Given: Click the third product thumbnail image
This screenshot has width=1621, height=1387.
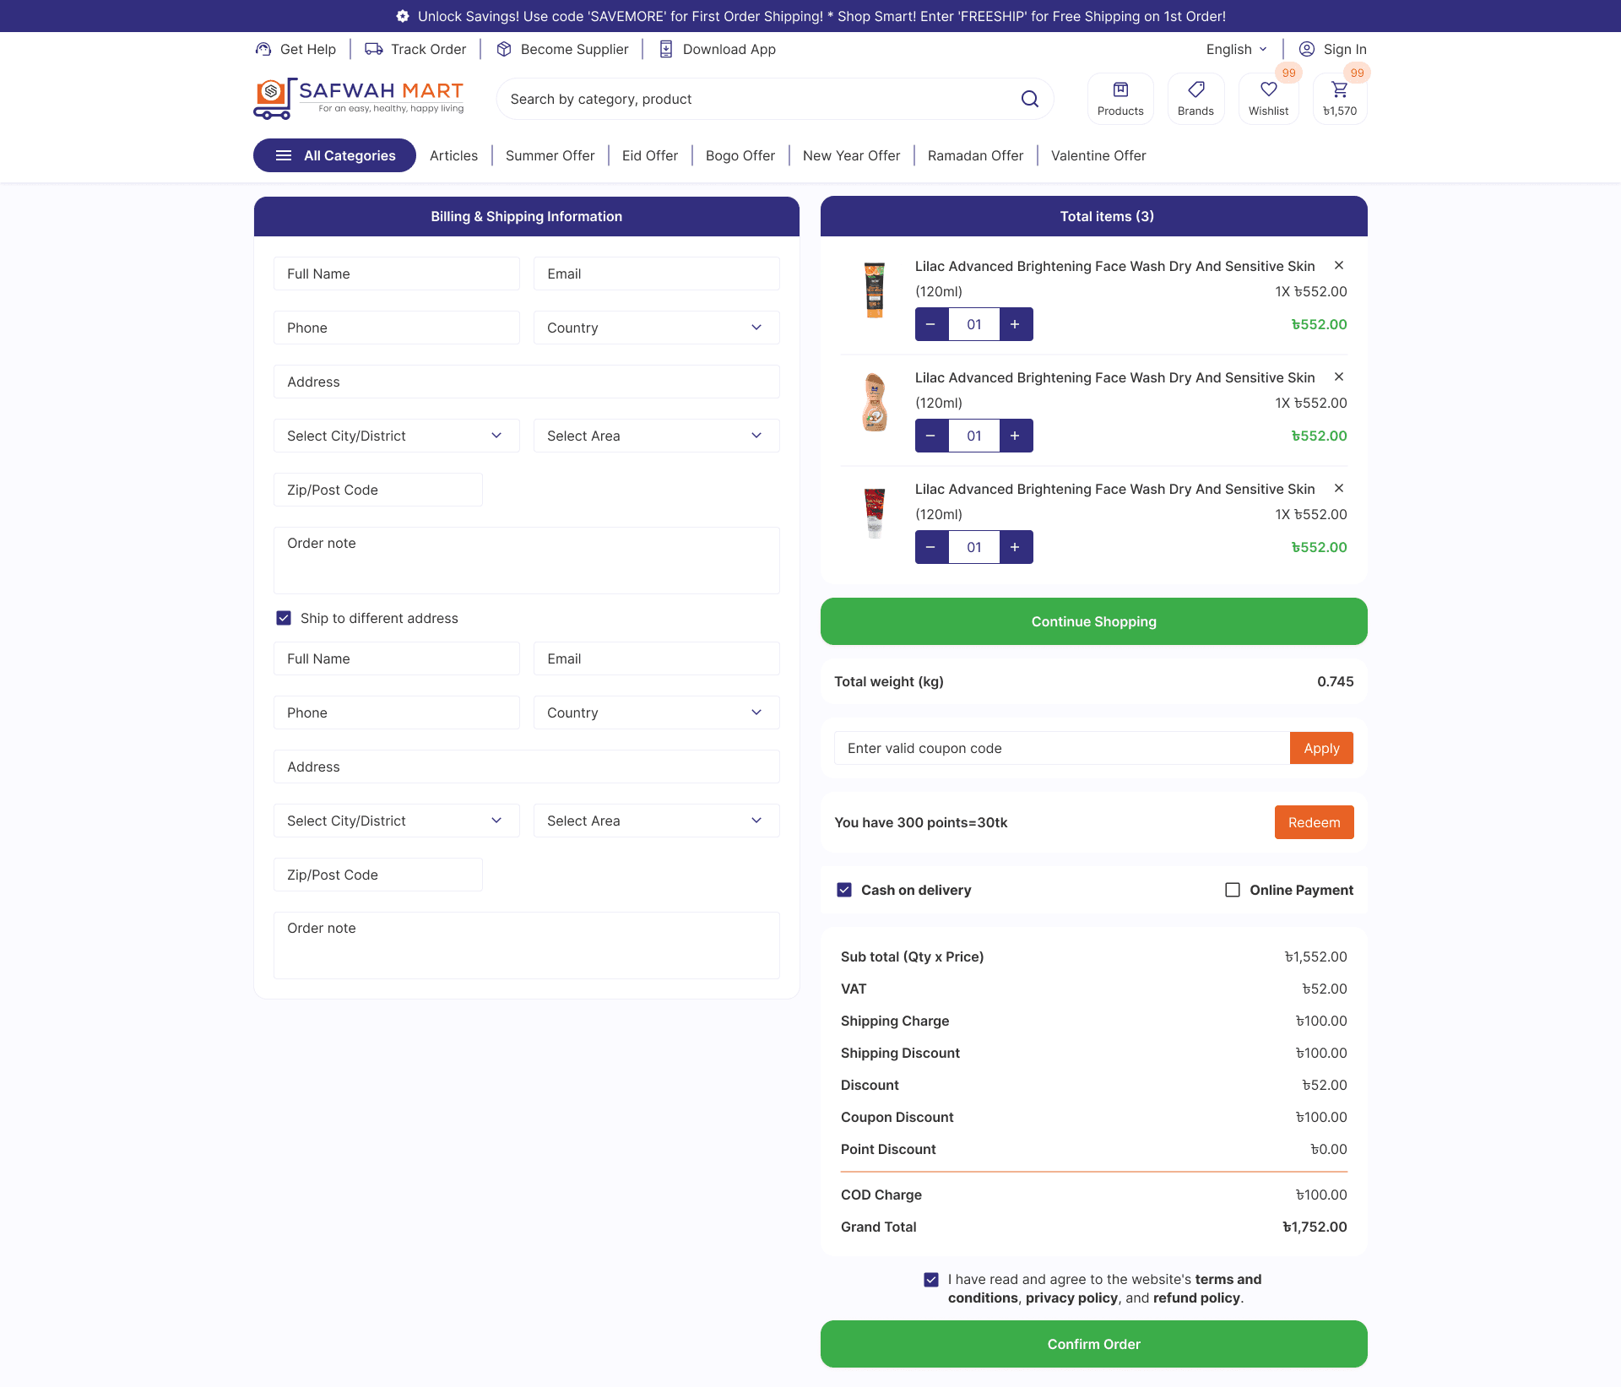Looking at the screenshot, I should point(875,513).
